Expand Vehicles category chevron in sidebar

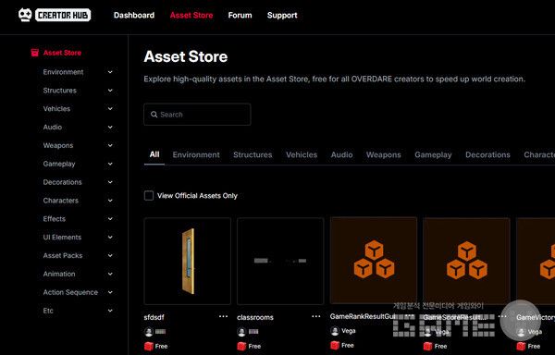point(110,109)
